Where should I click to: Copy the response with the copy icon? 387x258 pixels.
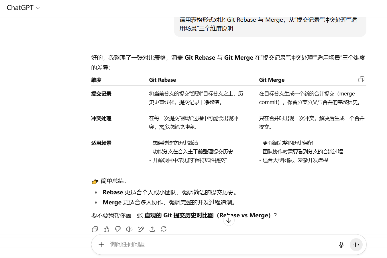(95, 229)
